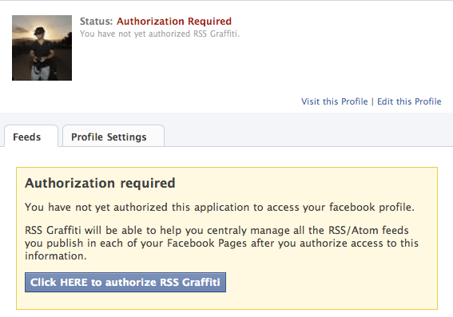Image resolution: width=453 pixels, height=317 pixels.
Task: Open the Visit this Profile link
Action: click(334, 101)
